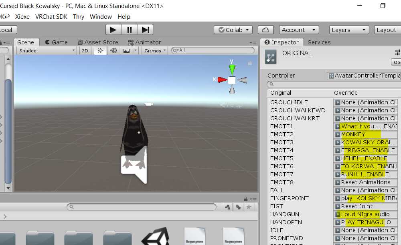Open the VRChat SDK menu
Screen dimensions: 401x245
[51, 17]
